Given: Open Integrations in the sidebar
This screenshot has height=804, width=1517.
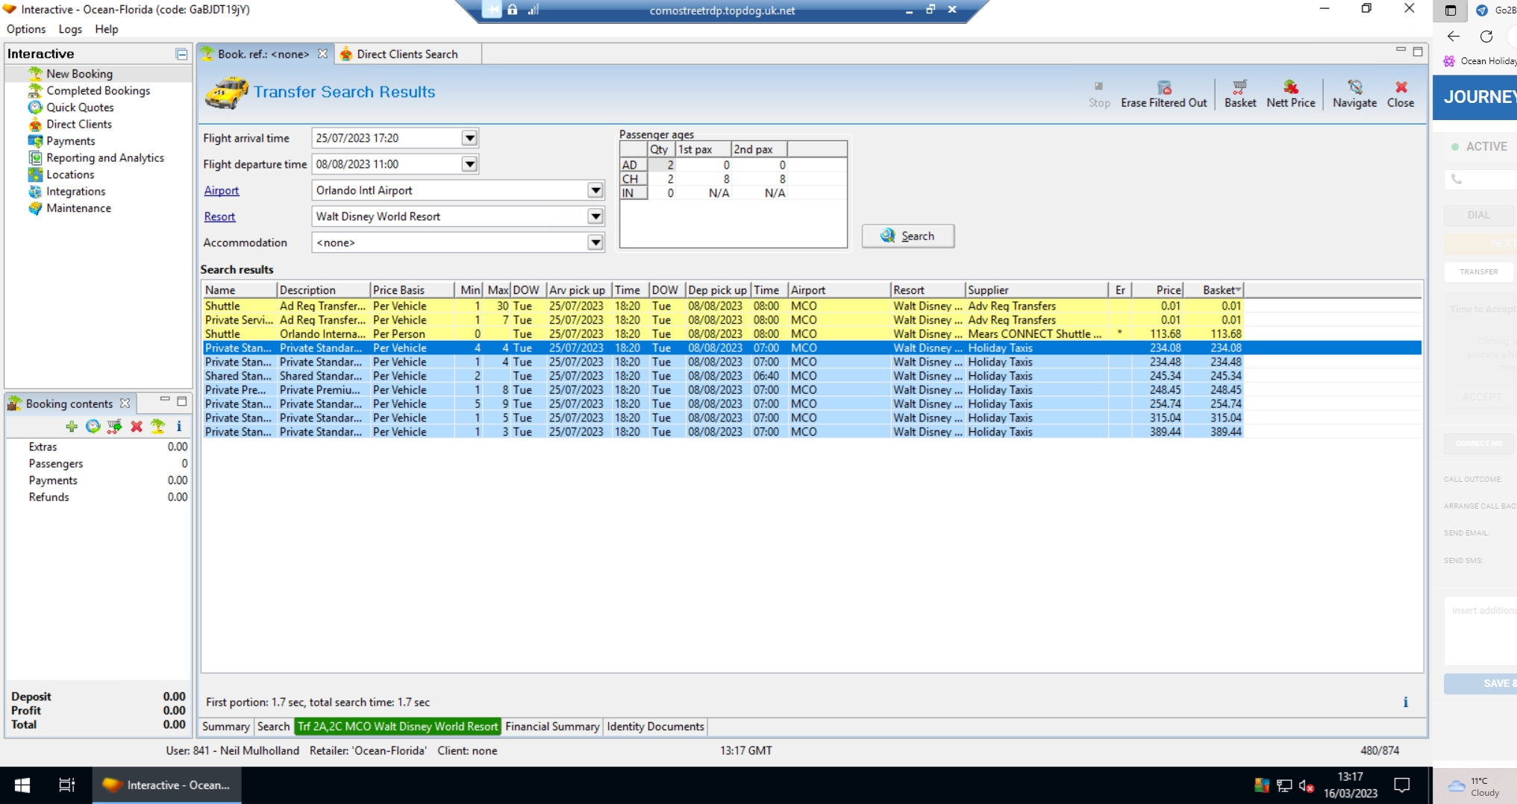Looking at the screenshot, I should (x=75, y=191).
